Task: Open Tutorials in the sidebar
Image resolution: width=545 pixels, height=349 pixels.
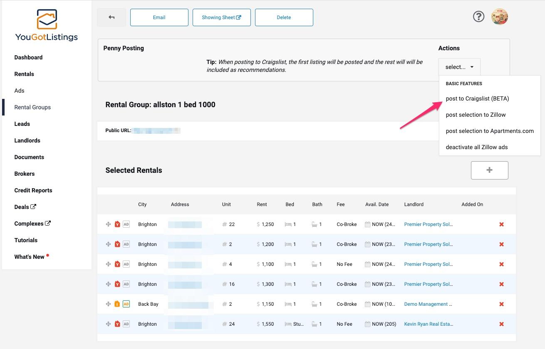Action: 26,240
